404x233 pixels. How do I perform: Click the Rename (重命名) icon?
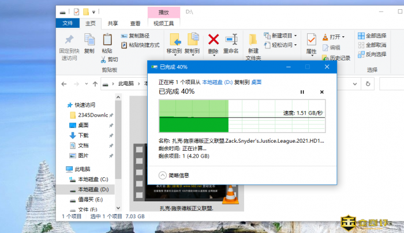(231, 43)
